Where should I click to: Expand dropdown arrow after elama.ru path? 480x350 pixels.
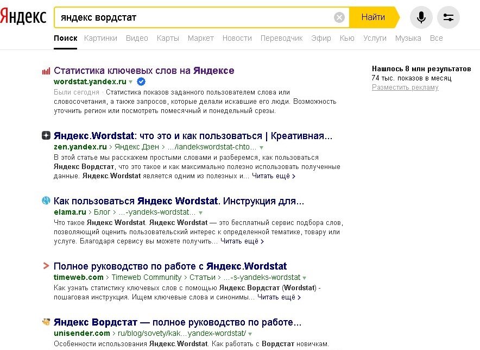(200, 212)
